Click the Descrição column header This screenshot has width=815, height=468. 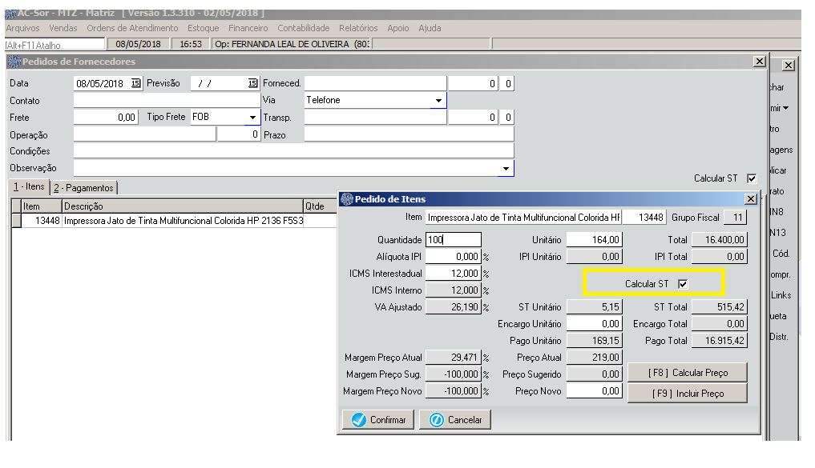pyautogui.click(x=183, y=206)
